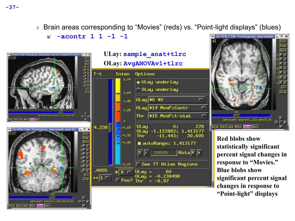Click Mont in axial 4I window
The height and width of the screenshot is (221, 295).
(238, 127)
